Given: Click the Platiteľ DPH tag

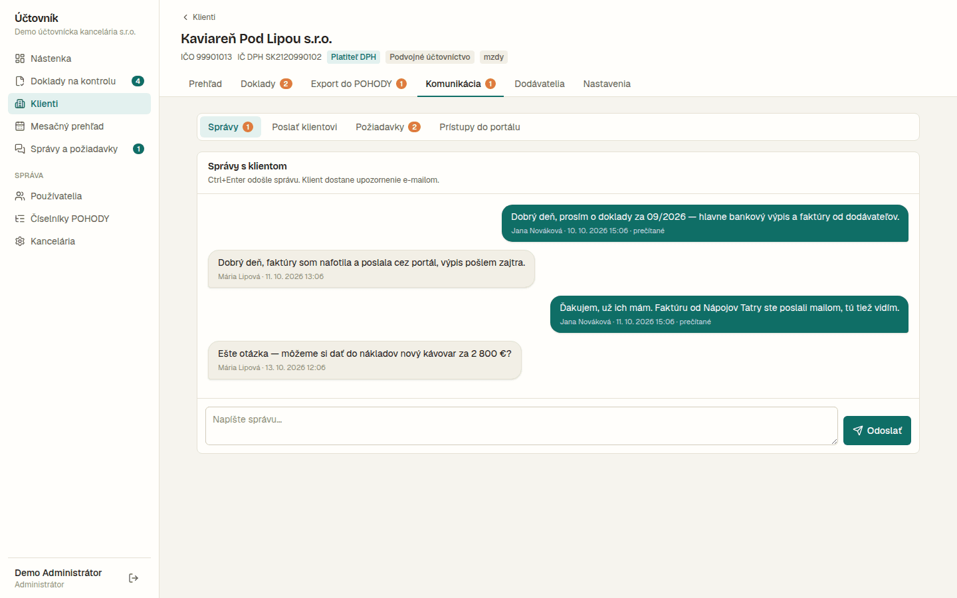Looking at the screenshot, I should tap(354, 57).
